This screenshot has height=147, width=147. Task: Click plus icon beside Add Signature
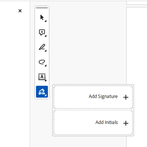[126, 97]
